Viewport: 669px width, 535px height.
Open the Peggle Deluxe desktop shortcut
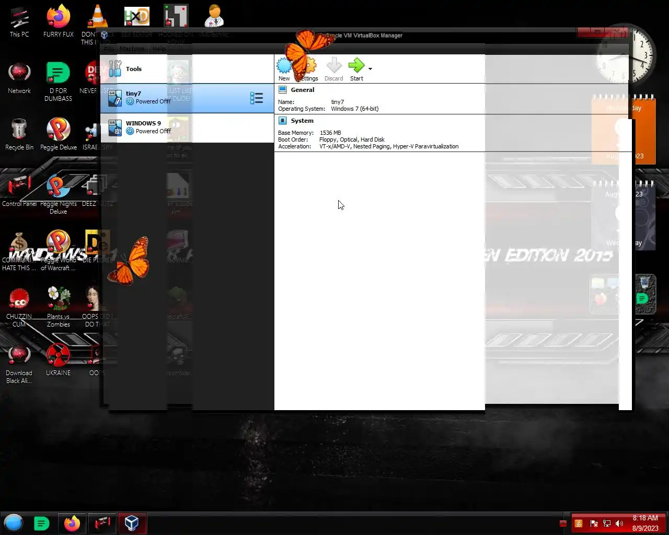click(x=59, y=135)
